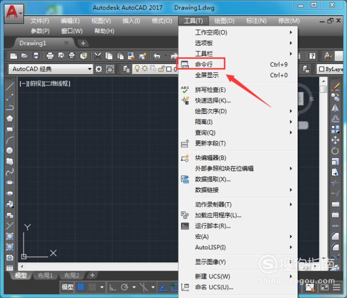
Task: Choose 加载应用程序(L)... entry
Action: (238, 215)
